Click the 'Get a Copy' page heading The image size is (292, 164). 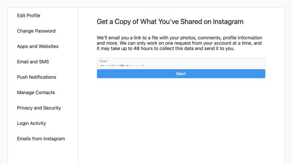coord(170,22)
